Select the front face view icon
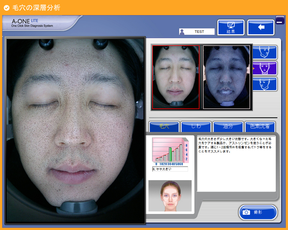Screen dimensions: 288x230 [265, 68]
